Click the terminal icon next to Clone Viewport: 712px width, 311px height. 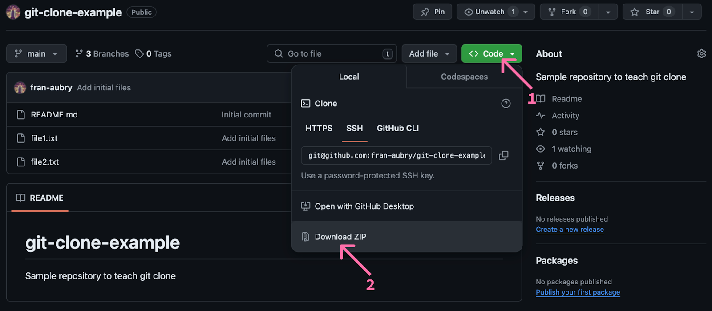306,104
